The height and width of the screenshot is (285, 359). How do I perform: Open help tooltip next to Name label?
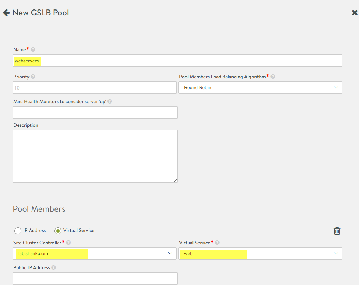tap(33, 49)
